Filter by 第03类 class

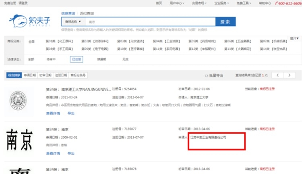(x=131, y=41)
